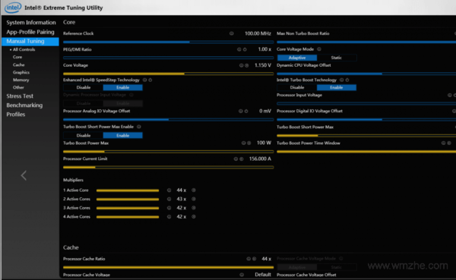Click the icon left of the 2 Active Cores value
Screen dimensions: 456x280
[169, 199]
